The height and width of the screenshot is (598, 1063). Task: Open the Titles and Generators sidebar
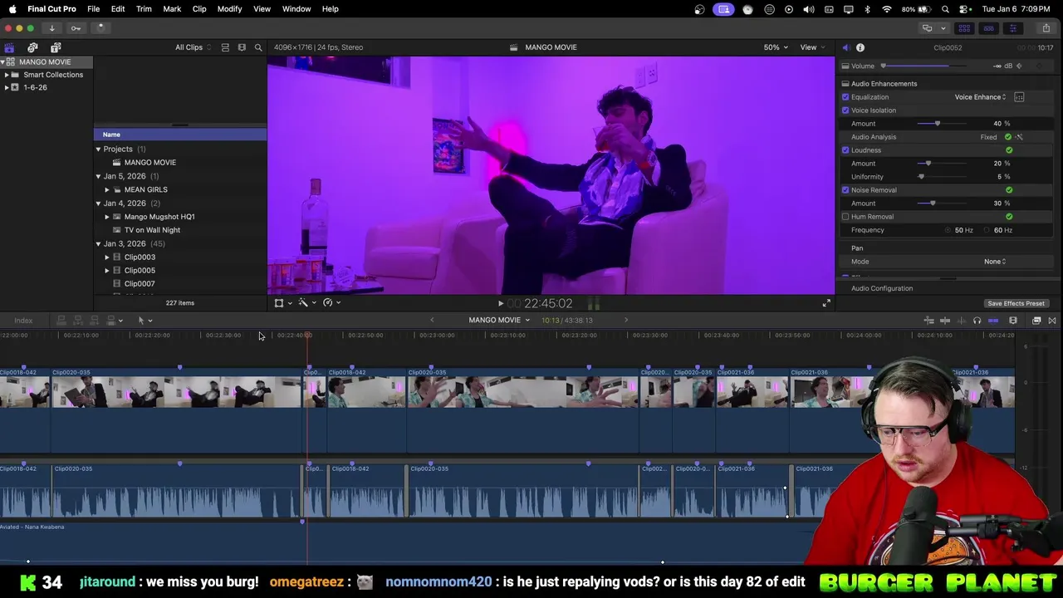tap(56, 48)
